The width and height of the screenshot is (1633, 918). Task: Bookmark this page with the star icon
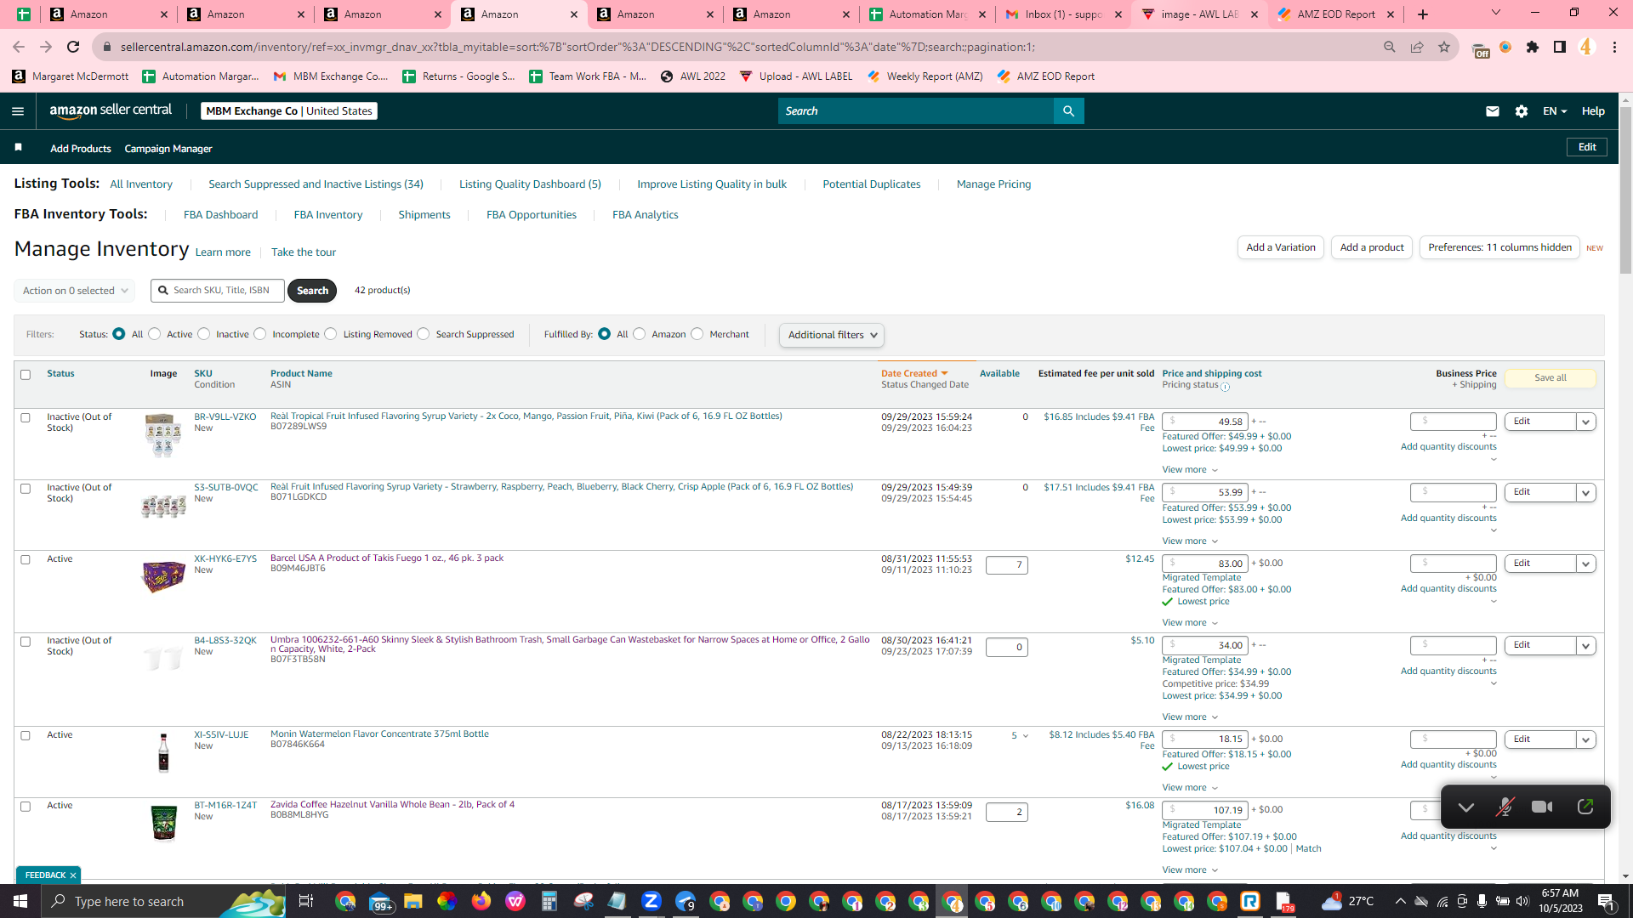point(1444,47)
